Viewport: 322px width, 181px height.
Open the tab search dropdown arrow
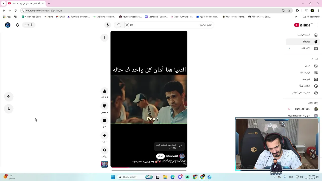coord(3,3)
